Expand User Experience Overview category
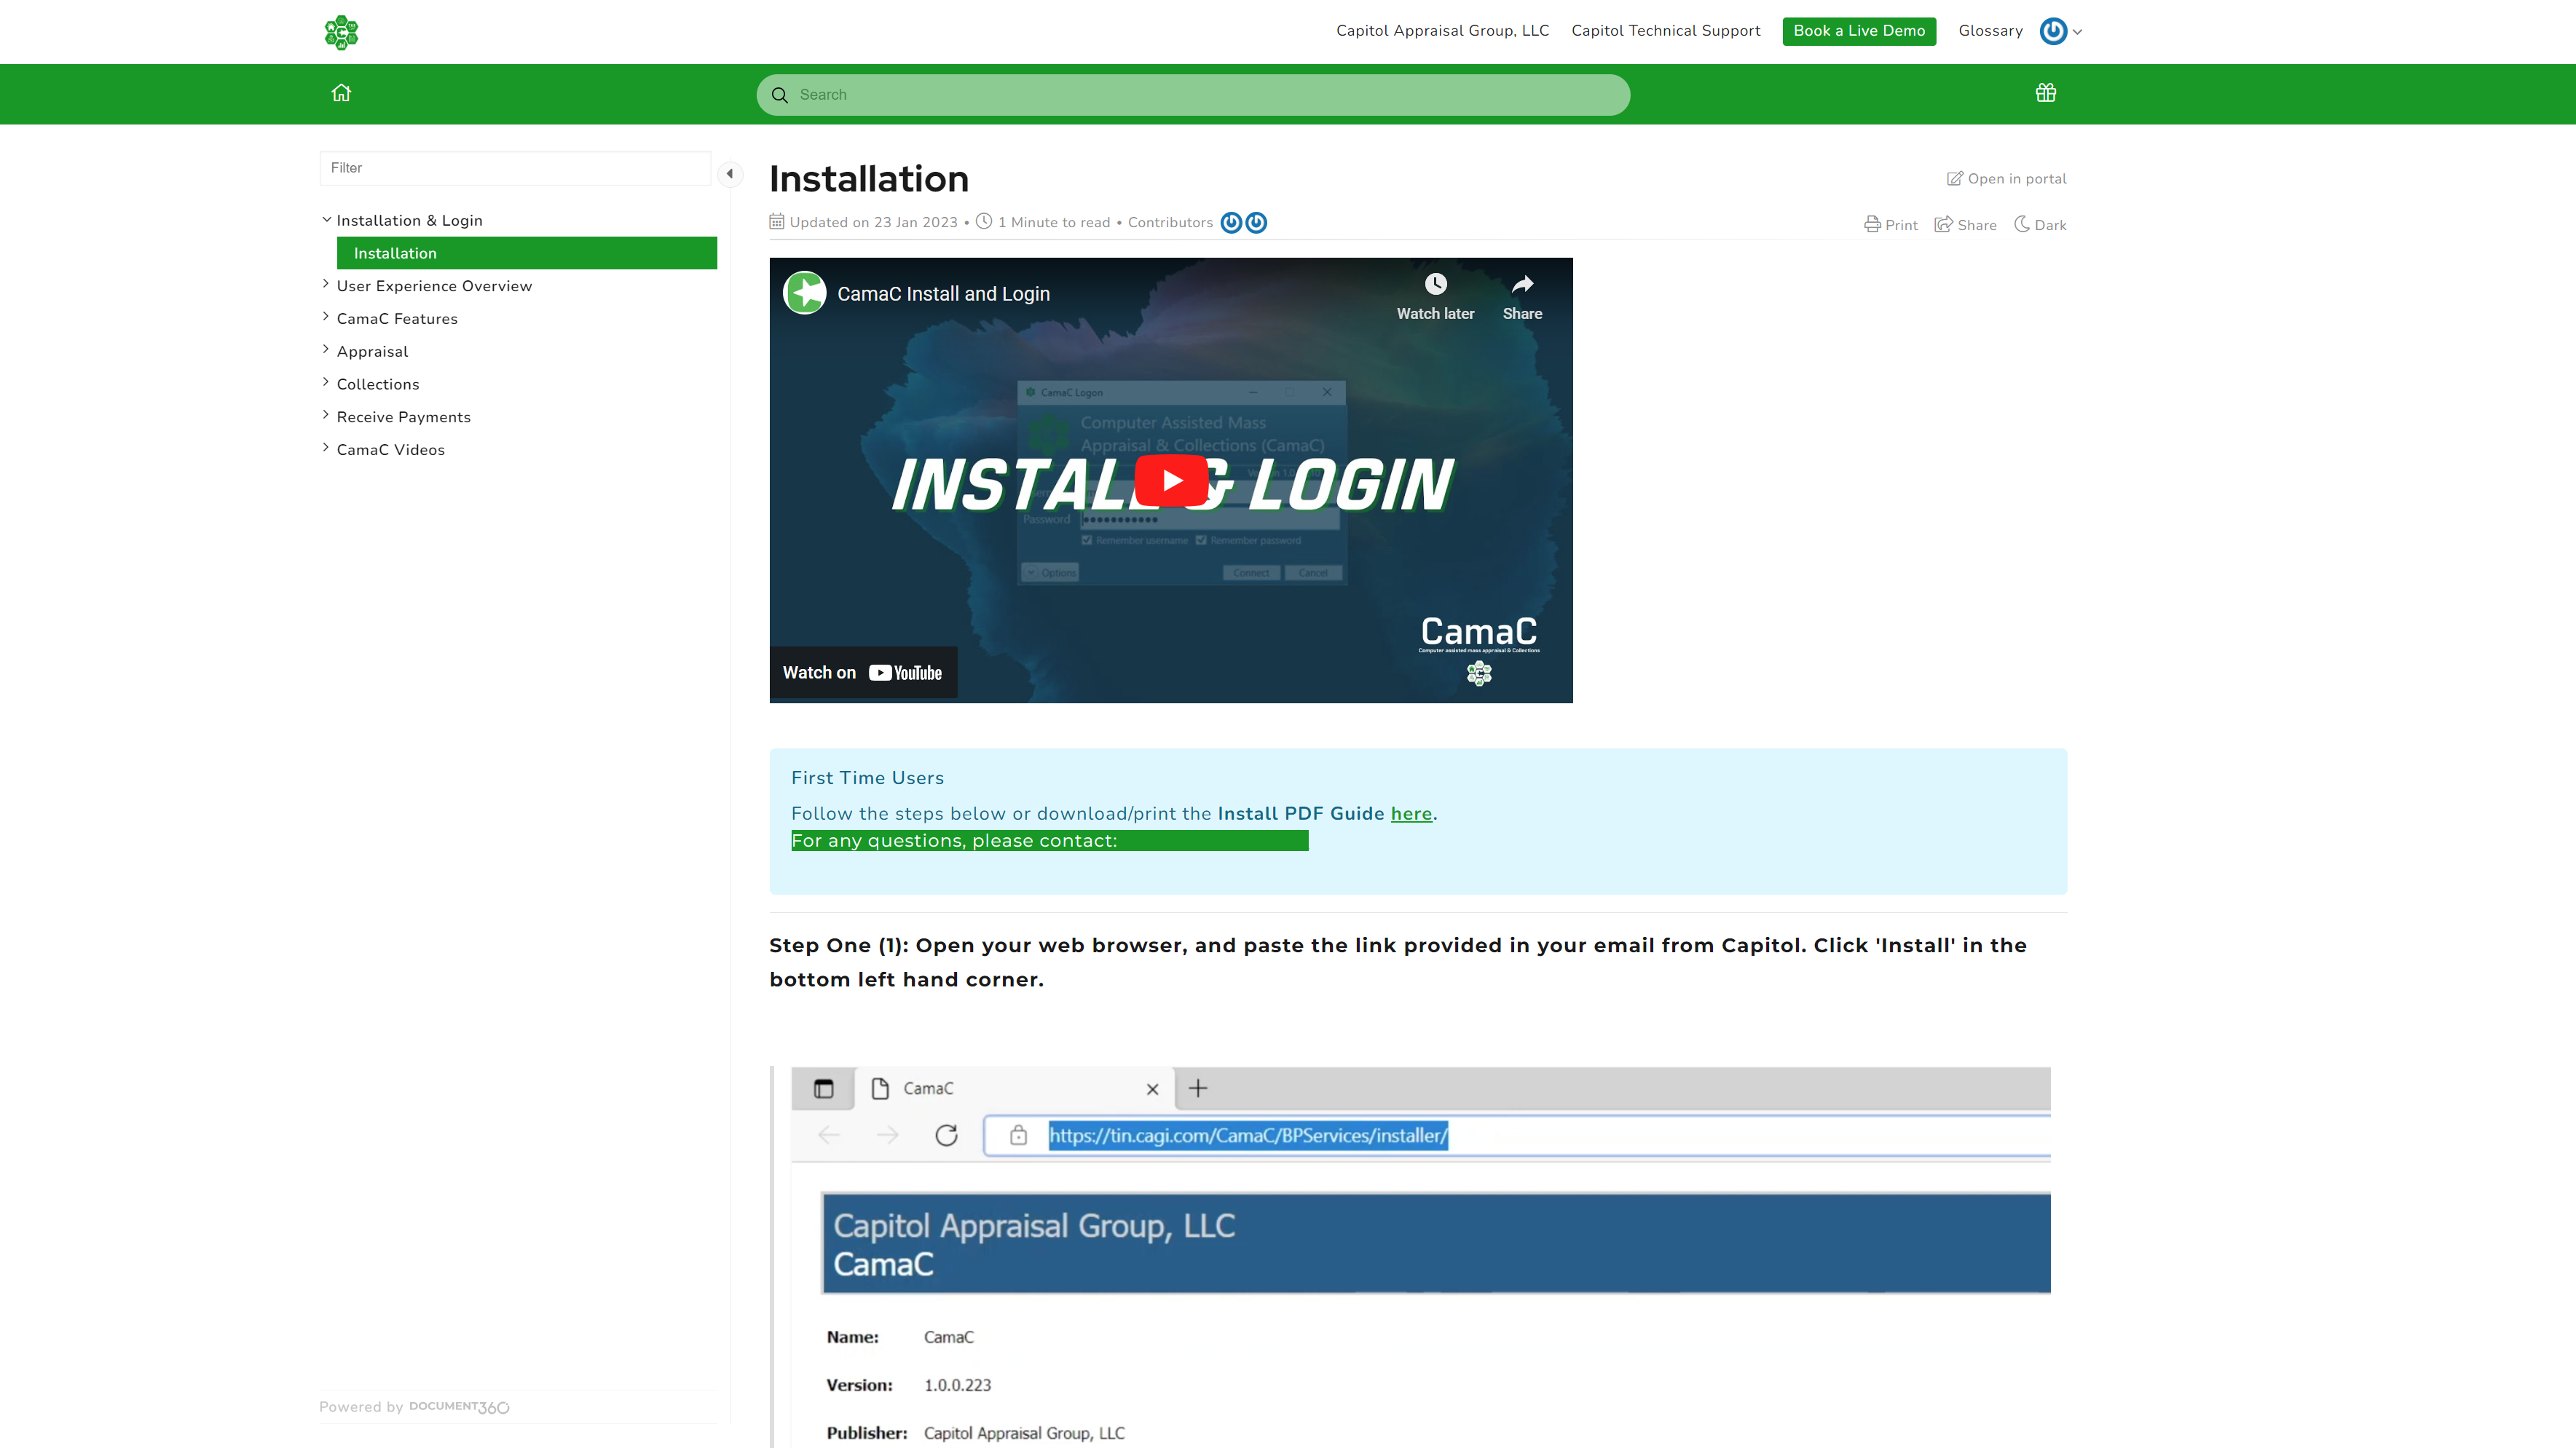 point(326,285)
